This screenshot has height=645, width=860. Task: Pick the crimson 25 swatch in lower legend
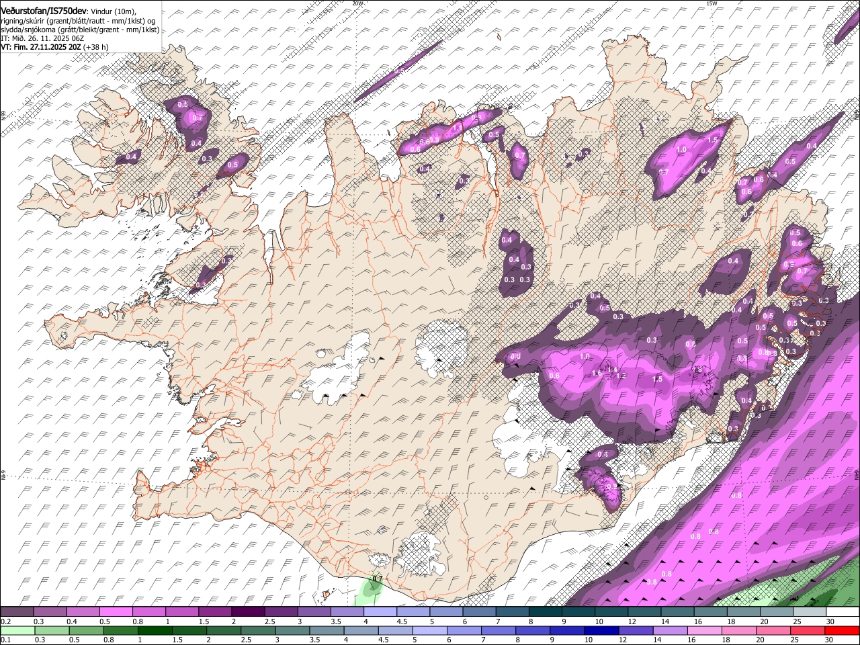tap(808, 630)
